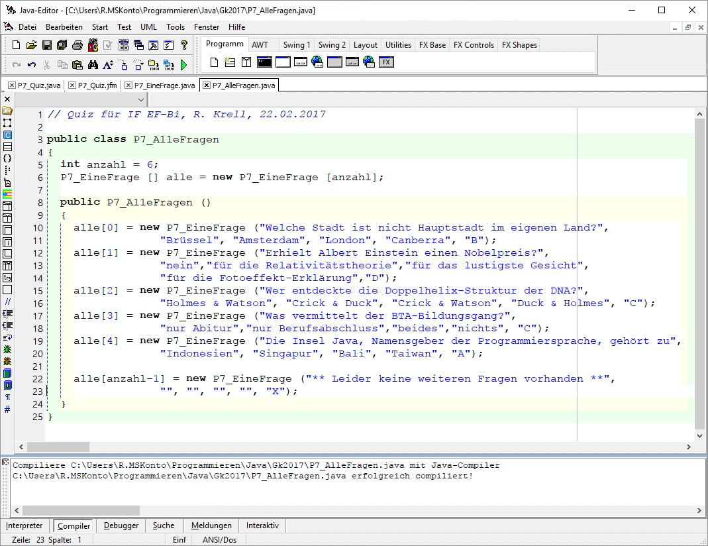
Task: Click the binoculars Search icon
Action: pos(93,65)
